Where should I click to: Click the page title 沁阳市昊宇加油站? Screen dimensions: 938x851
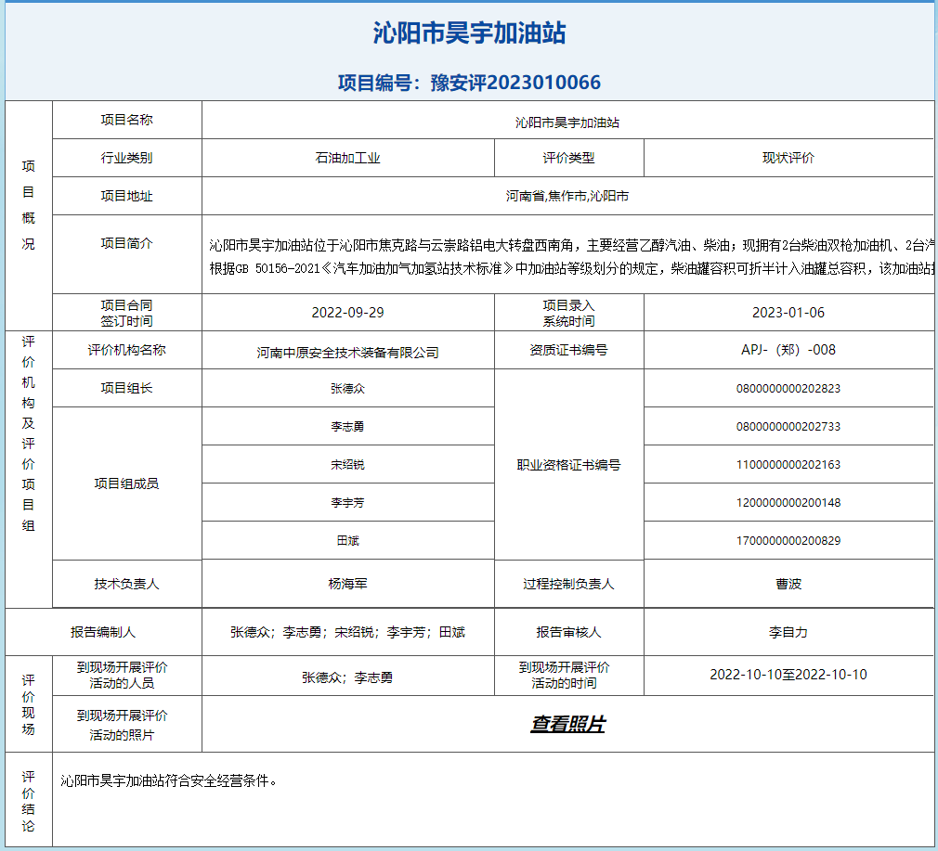[469, 33]
